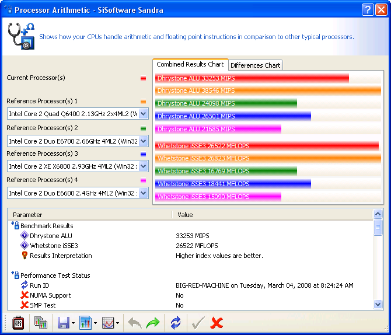Click the Performance Test Status group icon
Viewport: 391px width, 335px height.
15,275
